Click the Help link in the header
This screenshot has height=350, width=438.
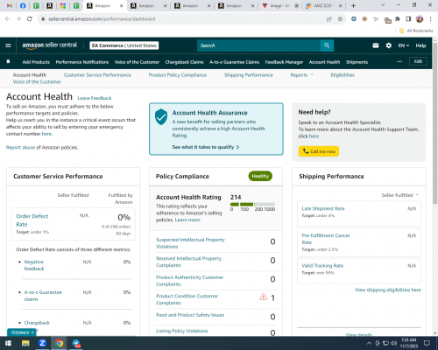[420, 45]
